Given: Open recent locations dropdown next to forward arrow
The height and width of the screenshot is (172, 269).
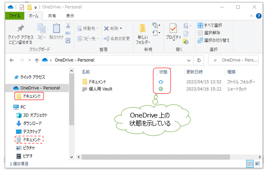Looking at the screenshot, I should click(x=30, y=60).
